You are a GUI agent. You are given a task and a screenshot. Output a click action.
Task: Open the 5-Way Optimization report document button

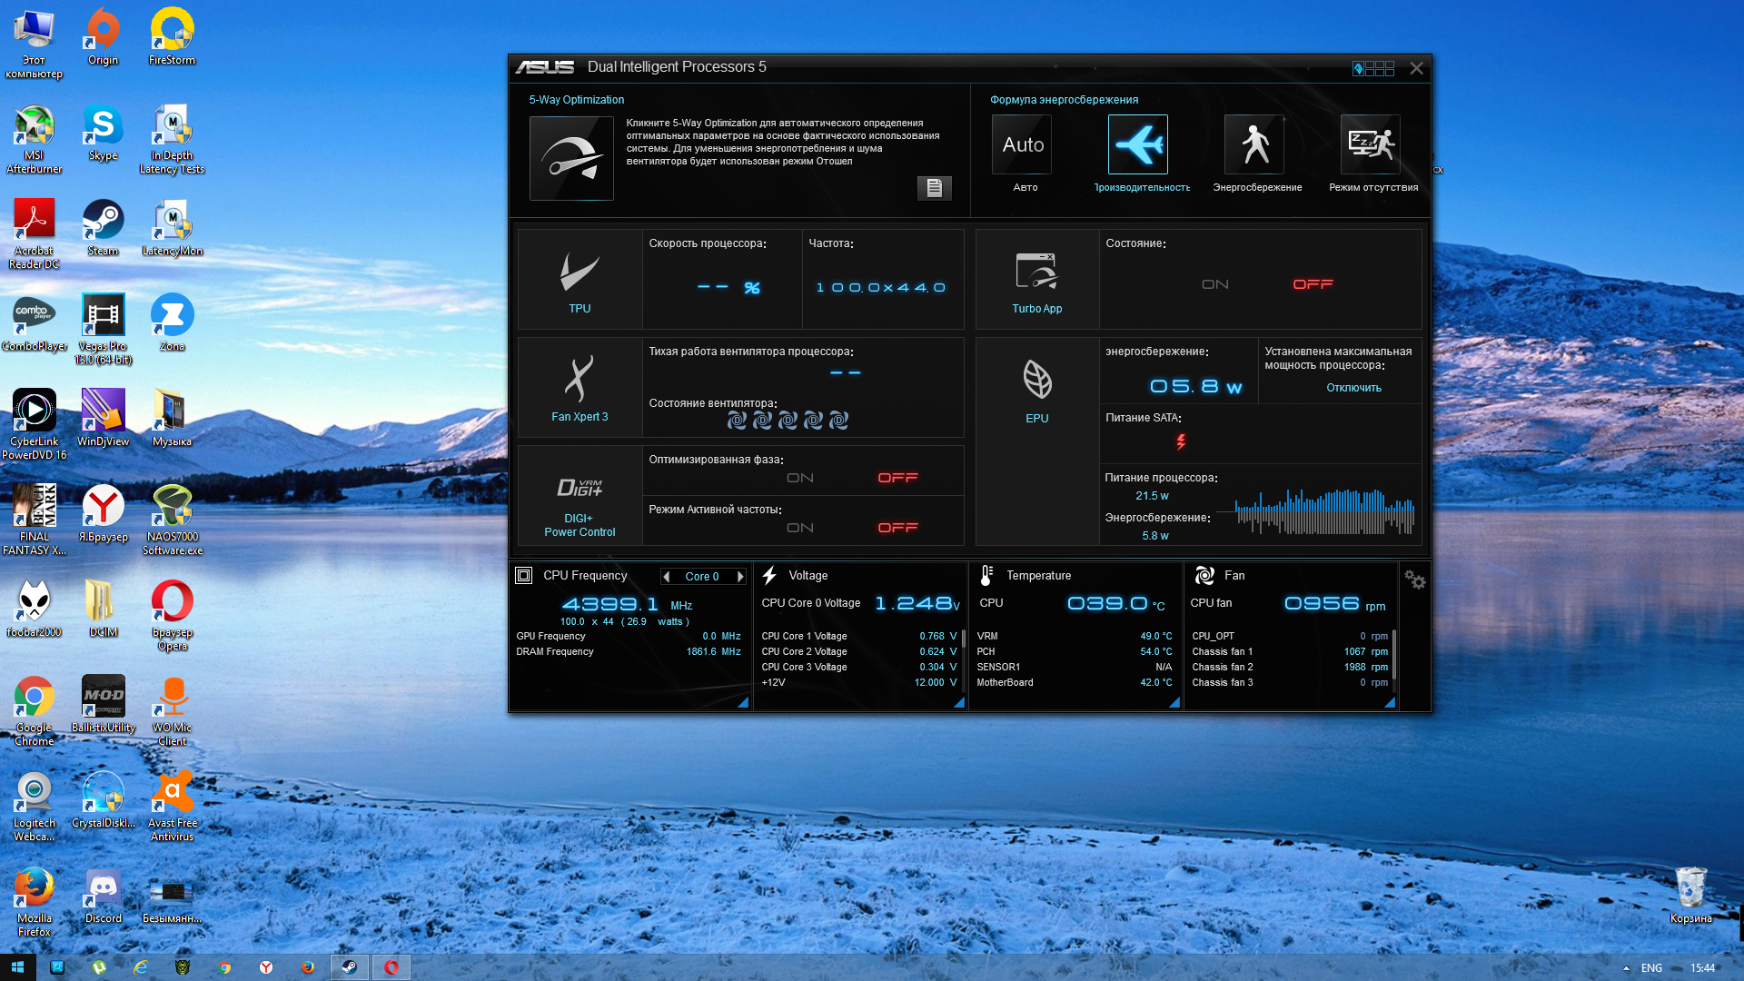click(x=934, y=187)
